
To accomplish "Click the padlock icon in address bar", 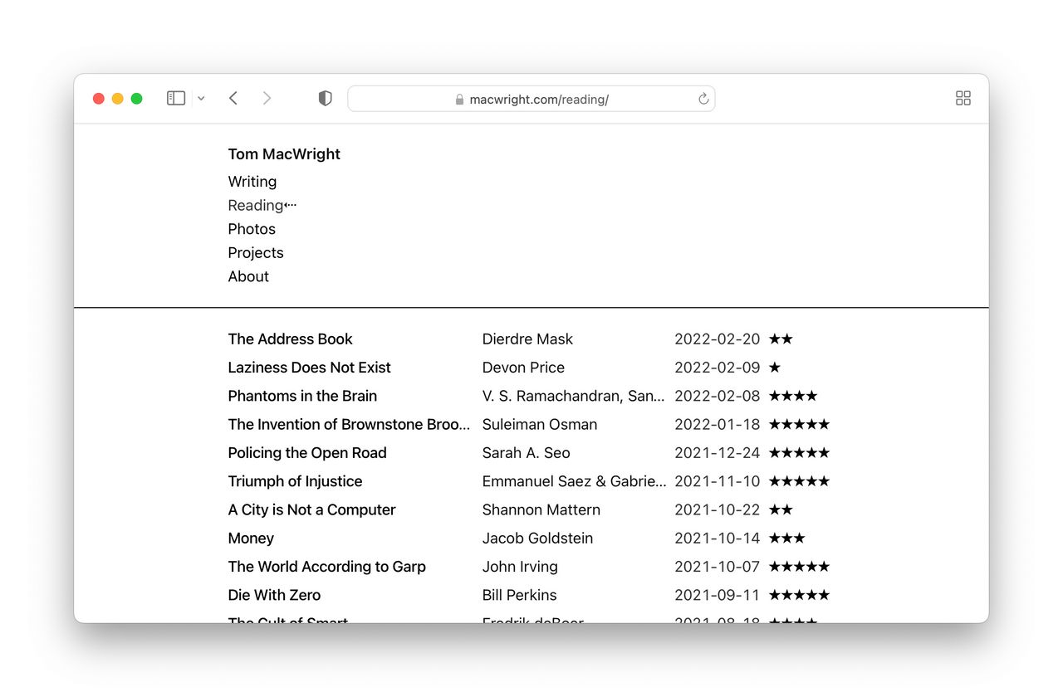I will click(459, 100).
